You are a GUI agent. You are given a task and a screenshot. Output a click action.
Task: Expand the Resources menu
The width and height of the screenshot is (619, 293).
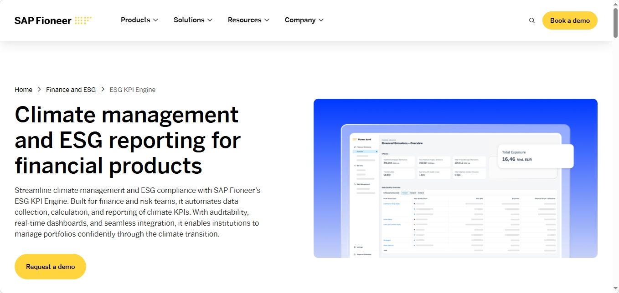tap(249, 20)
